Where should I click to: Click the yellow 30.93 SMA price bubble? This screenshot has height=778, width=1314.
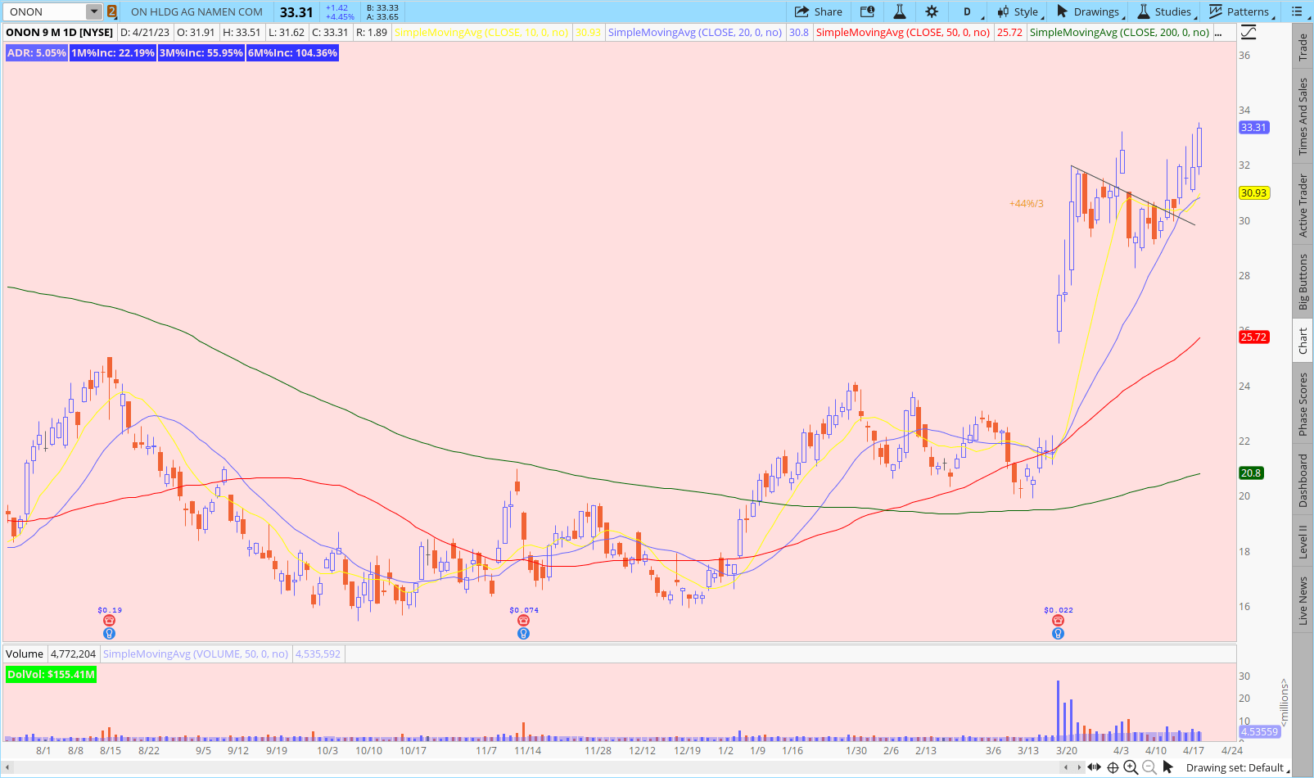1253,193
